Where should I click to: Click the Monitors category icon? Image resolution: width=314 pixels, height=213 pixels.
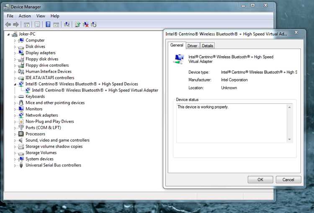(21, 109)
